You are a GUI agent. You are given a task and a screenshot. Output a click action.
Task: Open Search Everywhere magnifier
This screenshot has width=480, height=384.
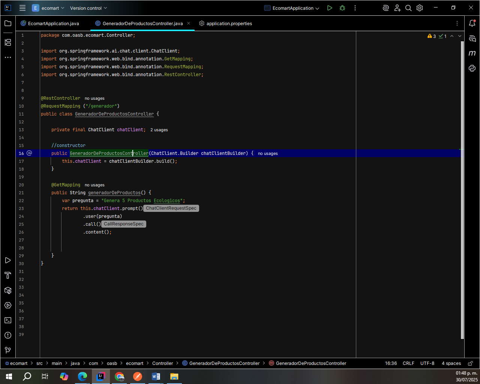(x=409, y=8)
